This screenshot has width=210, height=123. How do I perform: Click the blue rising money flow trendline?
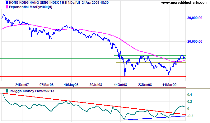click(155, 118)
